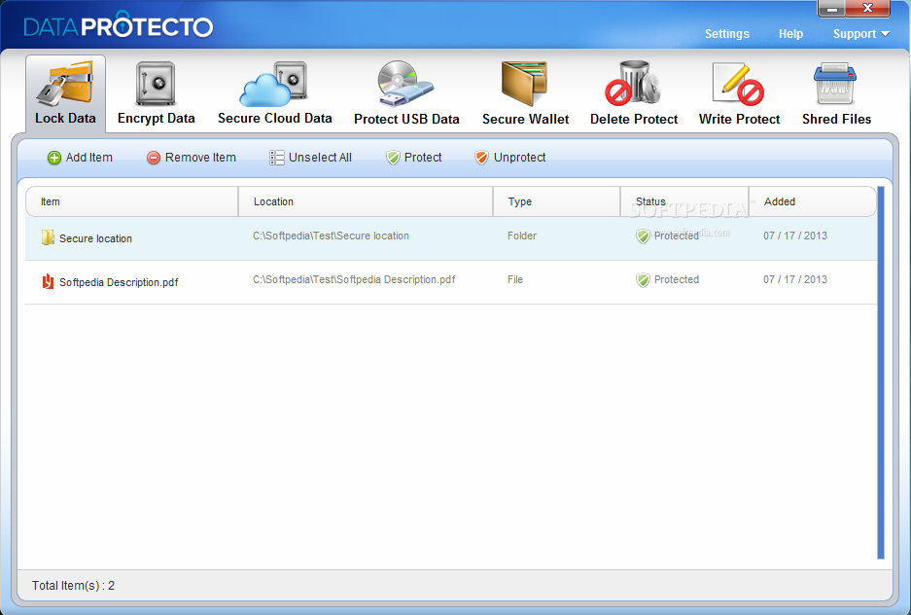Image resolution: width=911 pixels, height=615 pixels.
Task: Sort by the Location column header
Action: tap(366, 201)
